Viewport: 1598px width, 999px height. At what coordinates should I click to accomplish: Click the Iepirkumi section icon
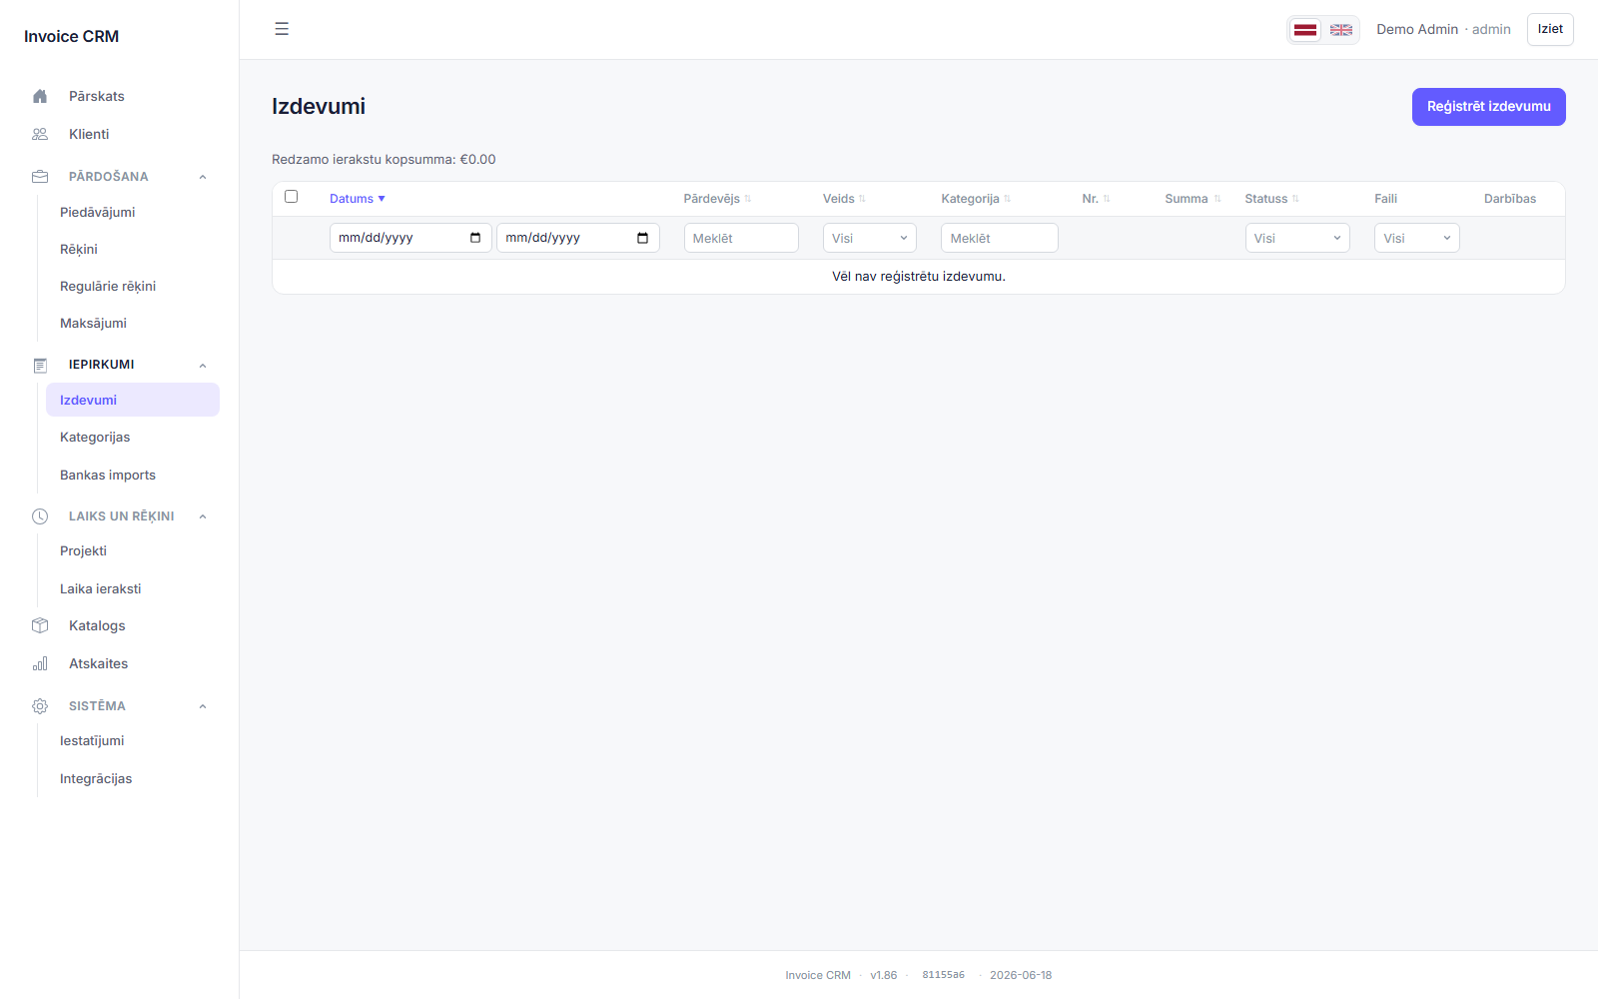click(x=40, y=365)
